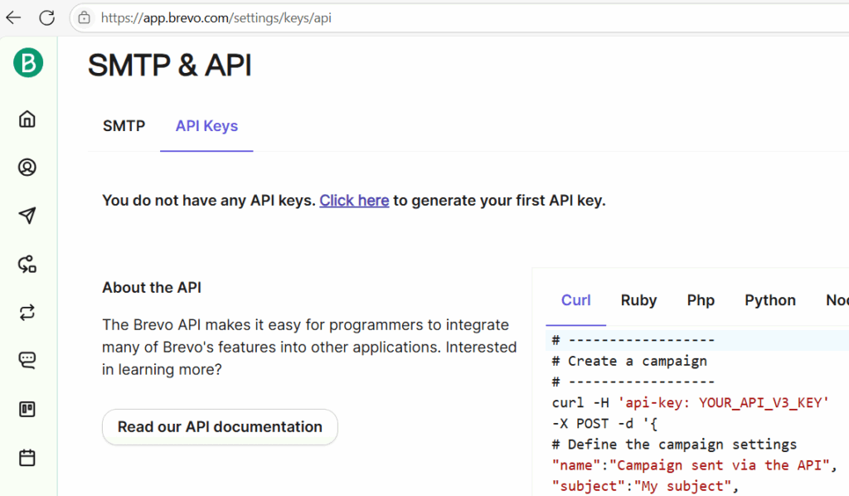Click the 'About the API' heading

pos(152,288)
